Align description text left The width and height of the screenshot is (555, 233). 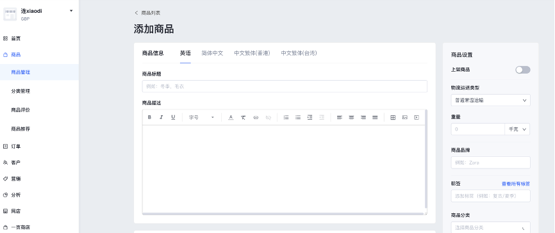[340, 117]
